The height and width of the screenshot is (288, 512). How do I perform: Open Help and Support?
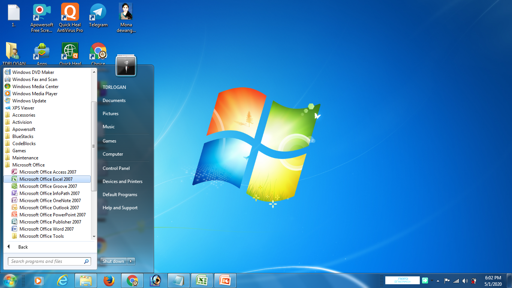[120, 208]
